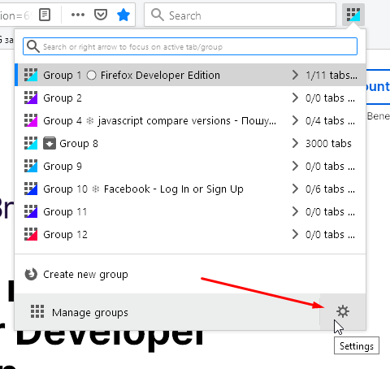Viewport: 390px width, 369px height.
Task: Select Group 1 Firefox Developer Edition
Action: pyautogui.click(x=190, y=75)
